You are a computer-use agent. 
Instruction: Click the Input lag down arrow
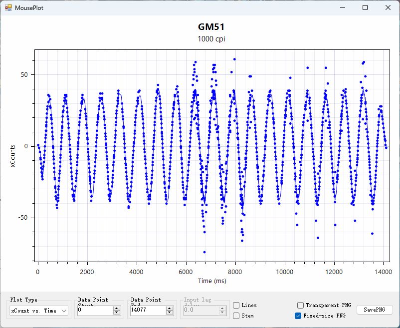click(222, 313)
